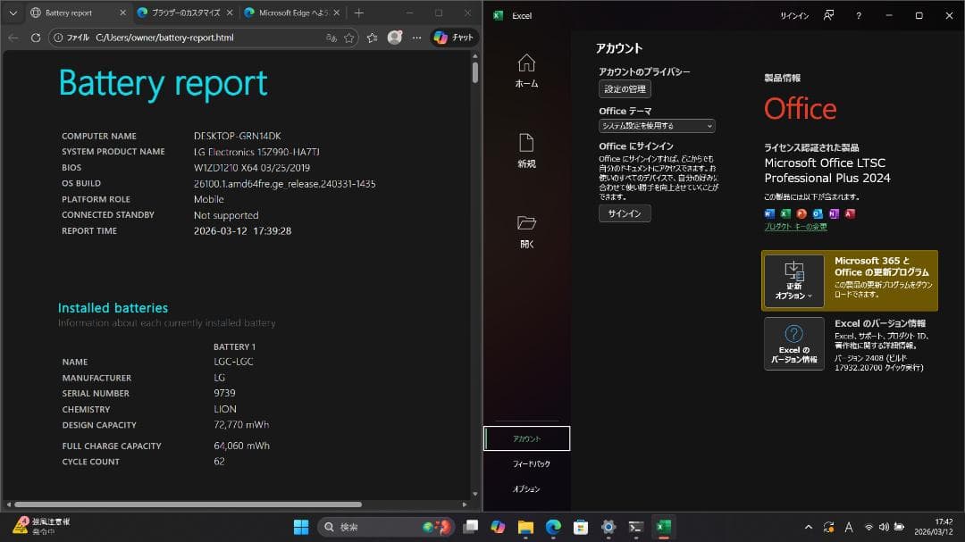
Task: Click the Word icon in included products
Action: coord(769,214)
